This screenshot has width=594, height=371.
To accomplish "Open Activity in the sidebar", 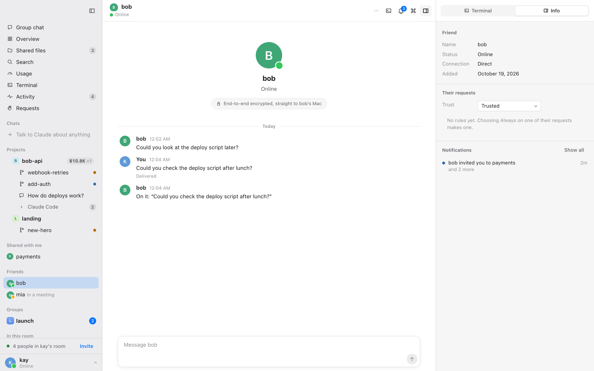I will pos(51,97).
